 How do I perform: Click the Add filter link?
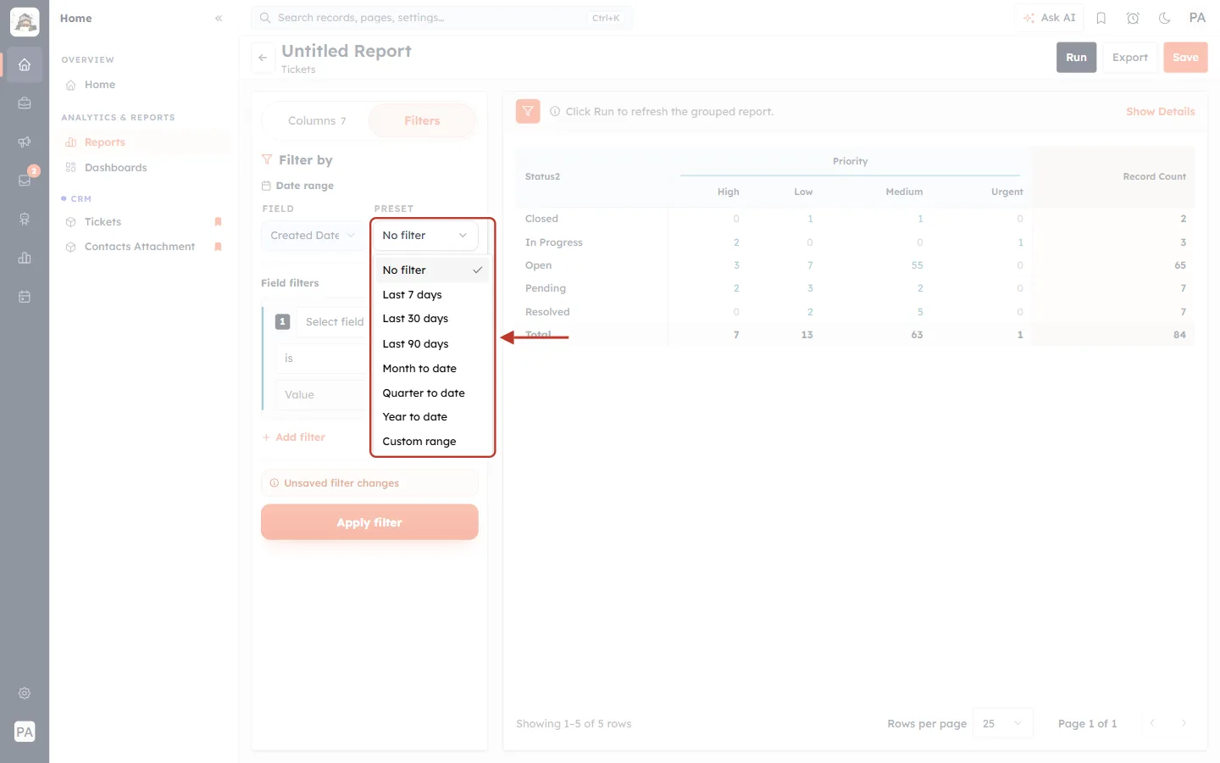(294, 437)
